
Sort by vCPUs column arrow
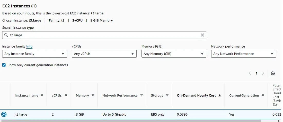coord(66,95)
